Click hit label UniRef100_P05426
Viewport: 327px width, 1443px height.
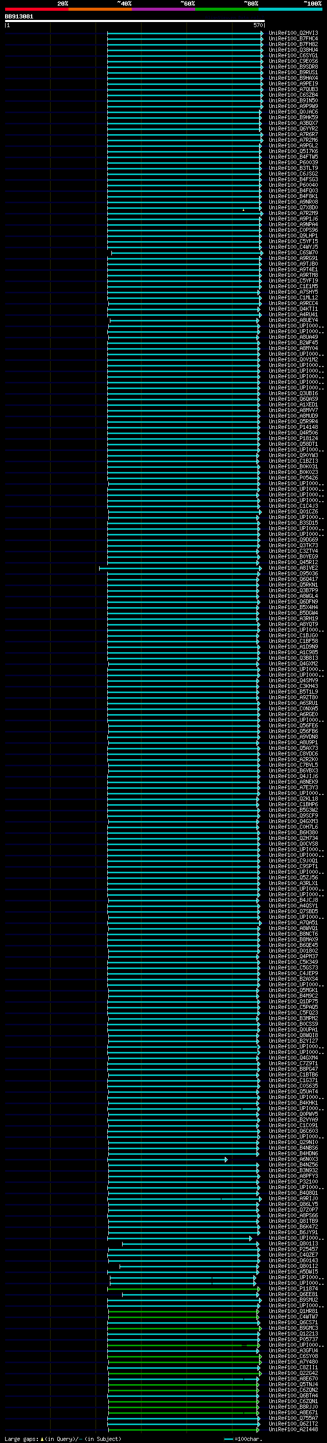(293, 479)
